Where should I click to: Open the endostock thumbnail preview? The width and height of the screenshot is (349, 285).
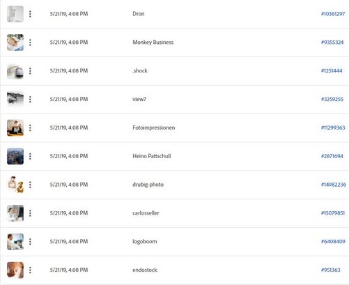15,270
